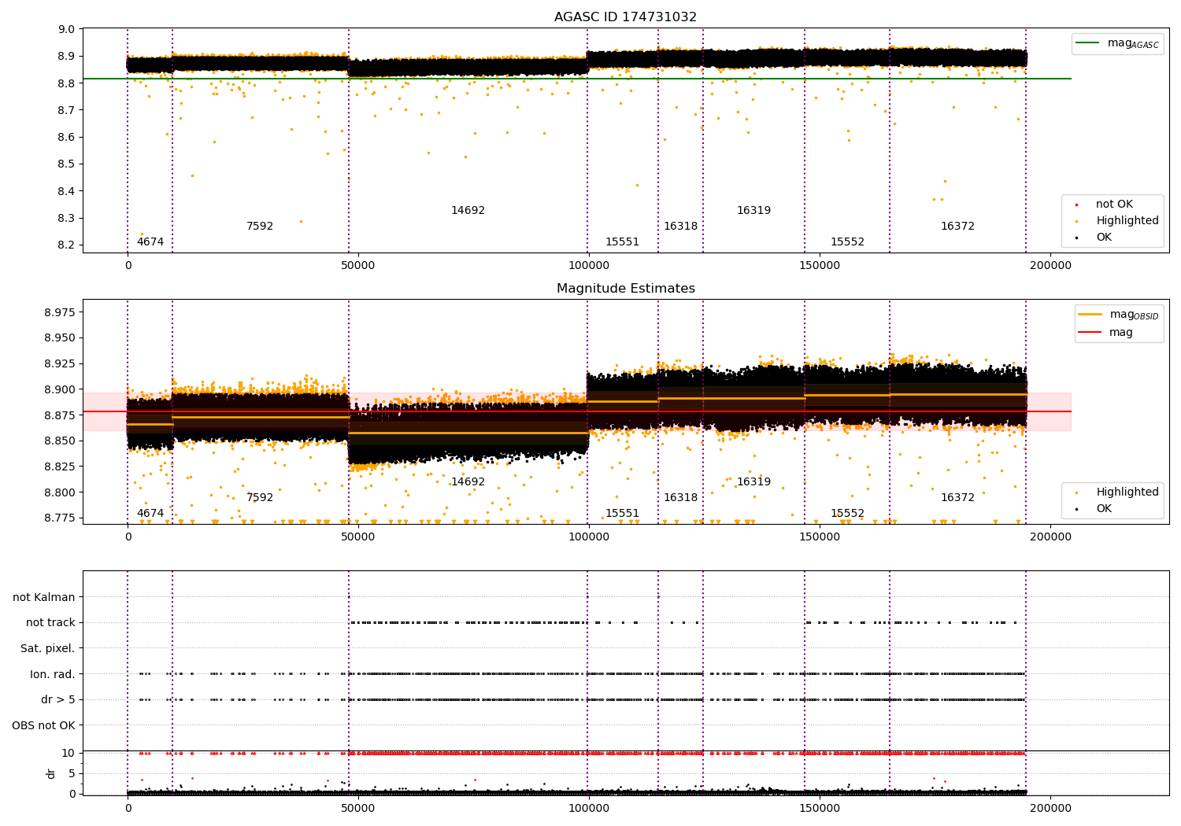Image resolution: width=1181 pixels, height=826 pixels.
Task: Click 'Highlighted' legend entry in top panel
Action: tap(1117, 221)
